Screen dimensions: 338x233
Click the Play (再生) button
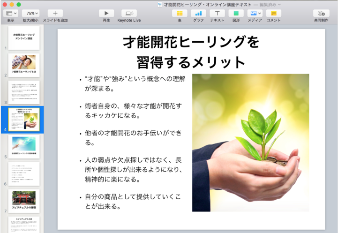pos(106,14)
